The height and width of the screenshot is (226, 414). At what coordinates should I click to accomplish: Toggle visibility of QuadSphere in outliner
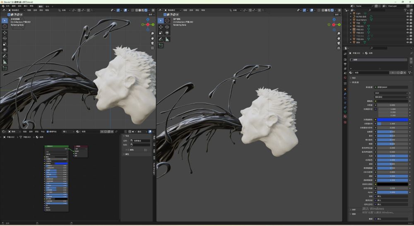(407, 19)
